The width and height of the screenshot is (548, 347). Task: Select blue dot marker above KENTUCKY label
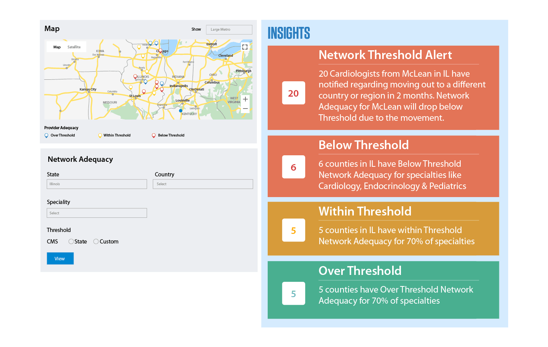coord(181,110)
